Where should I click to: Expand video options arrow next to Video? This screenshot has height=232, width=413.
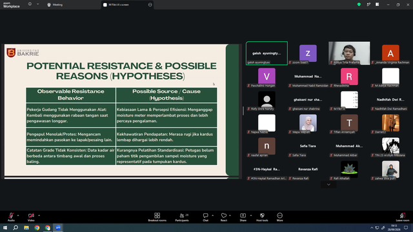pos(39,215)
